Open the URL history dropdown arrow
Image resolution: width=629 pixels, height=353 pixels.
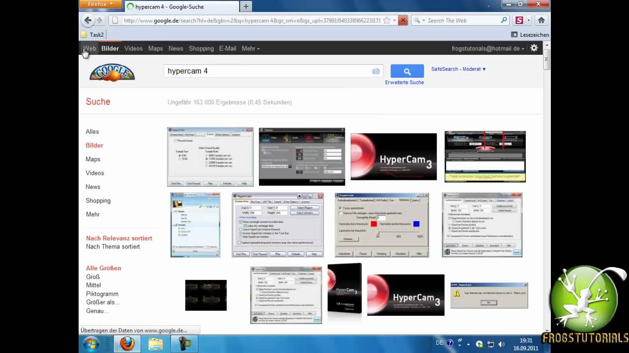(394, 21)
